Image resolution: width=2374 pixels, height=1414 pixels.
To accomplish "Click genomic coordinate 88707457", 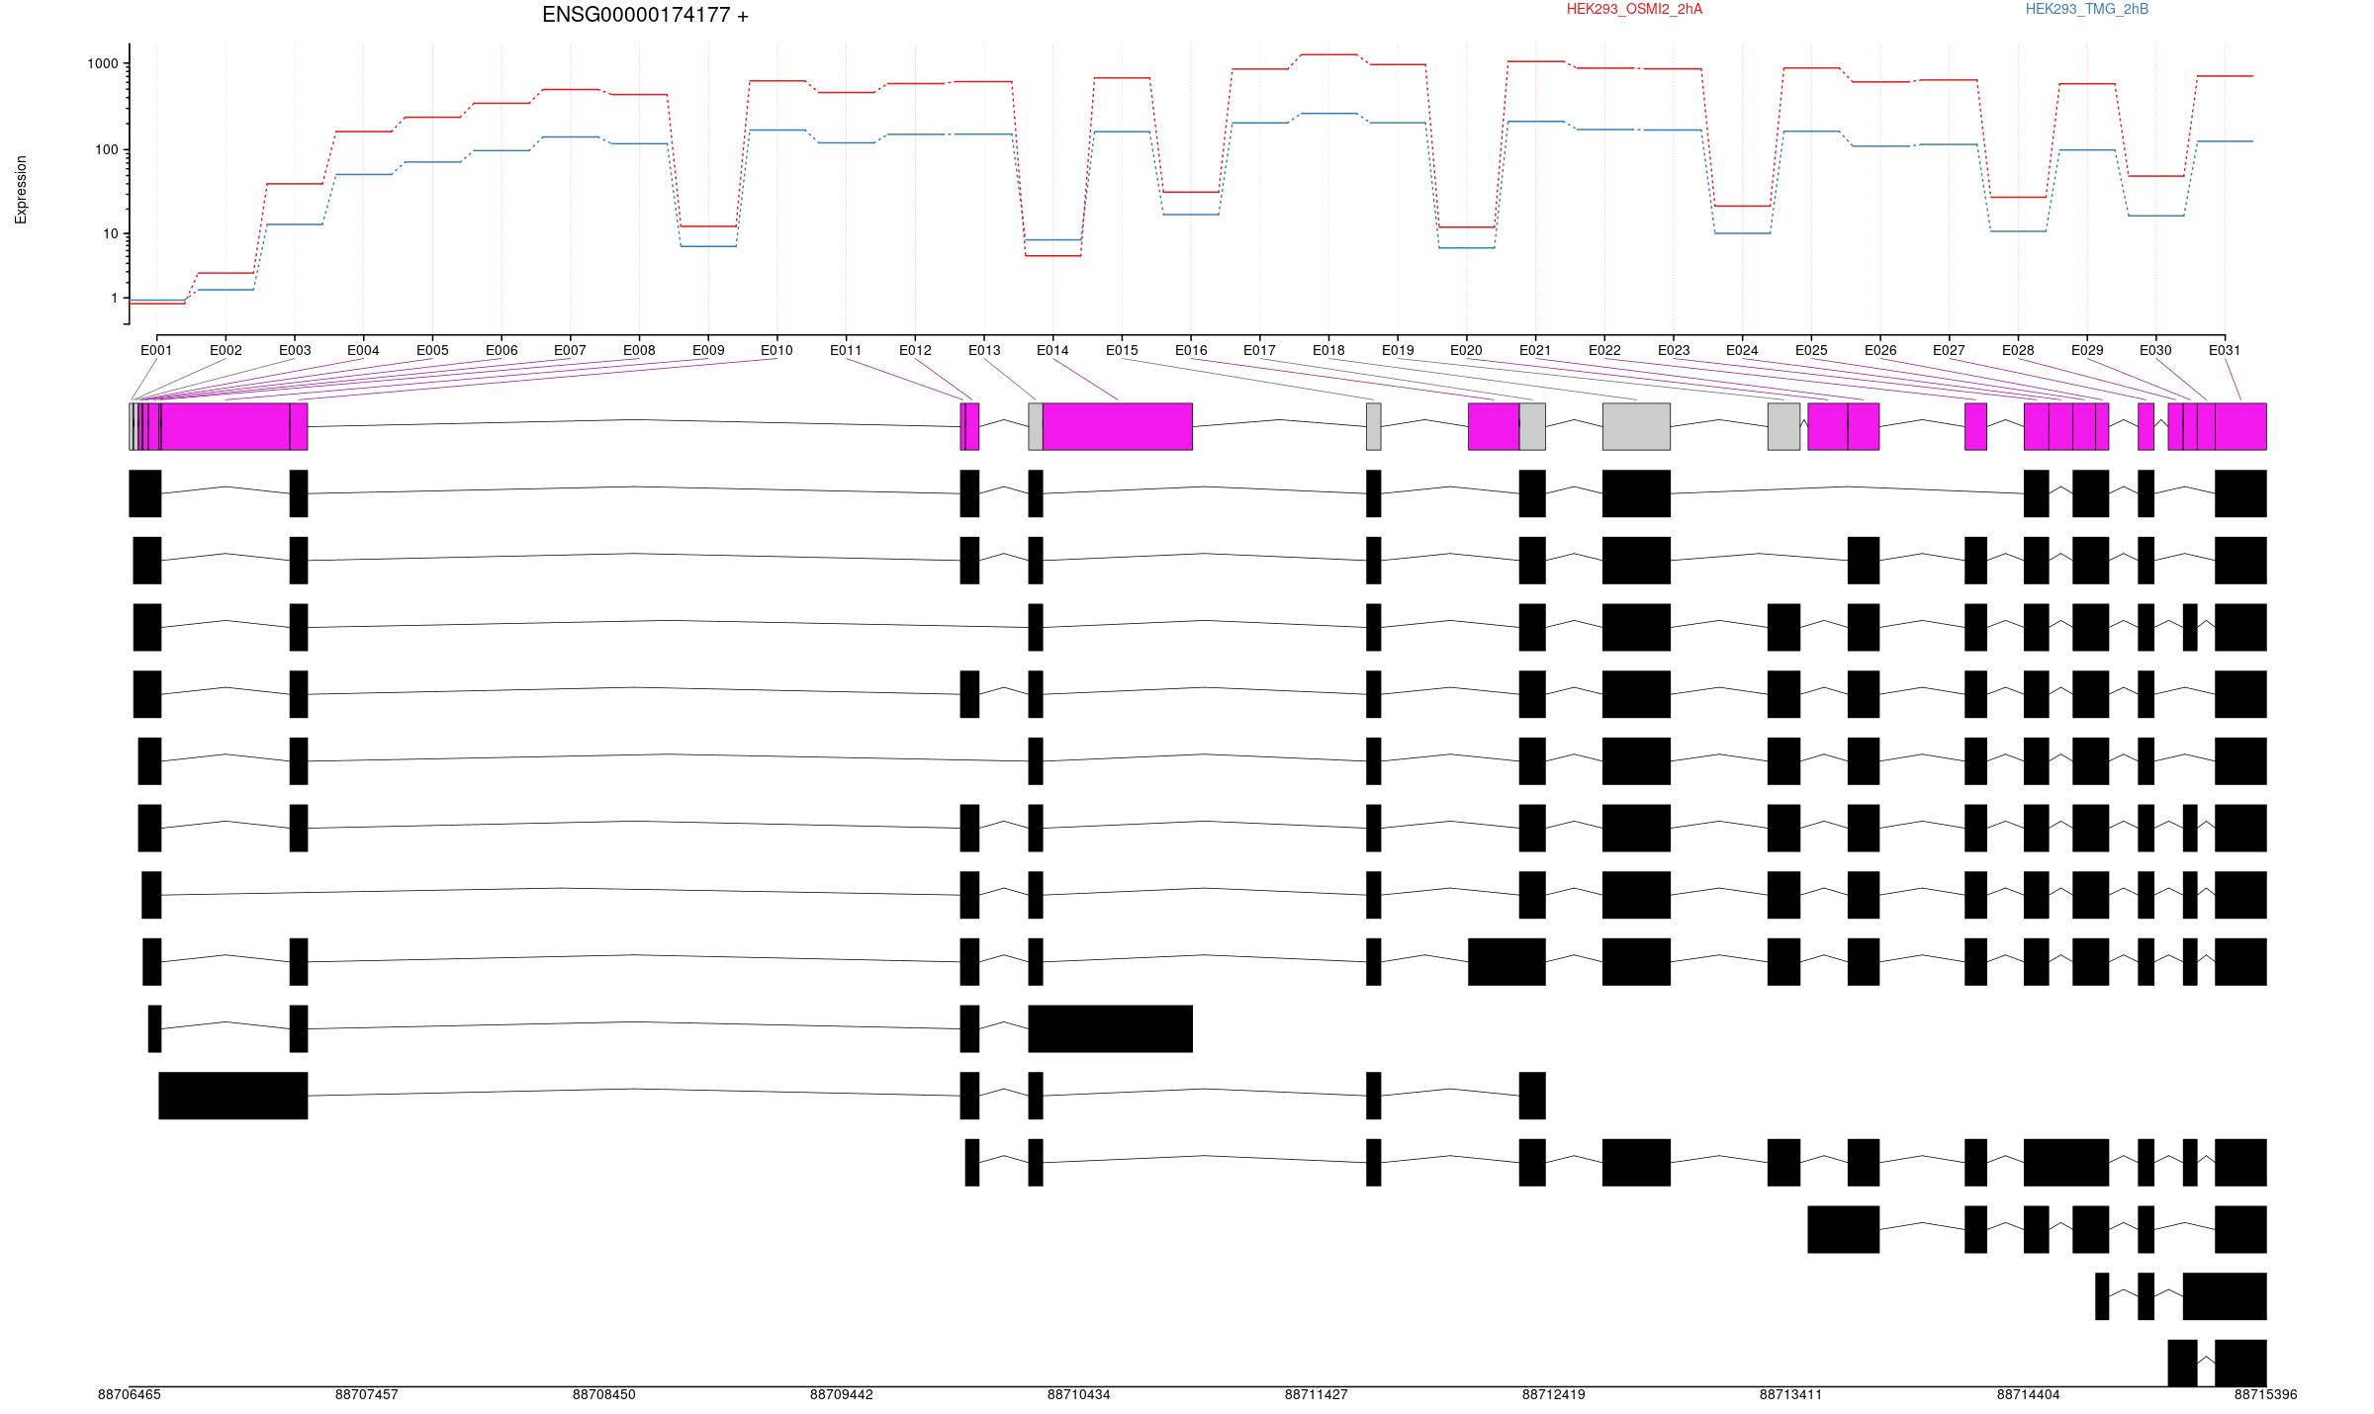I will [366, 1394].
